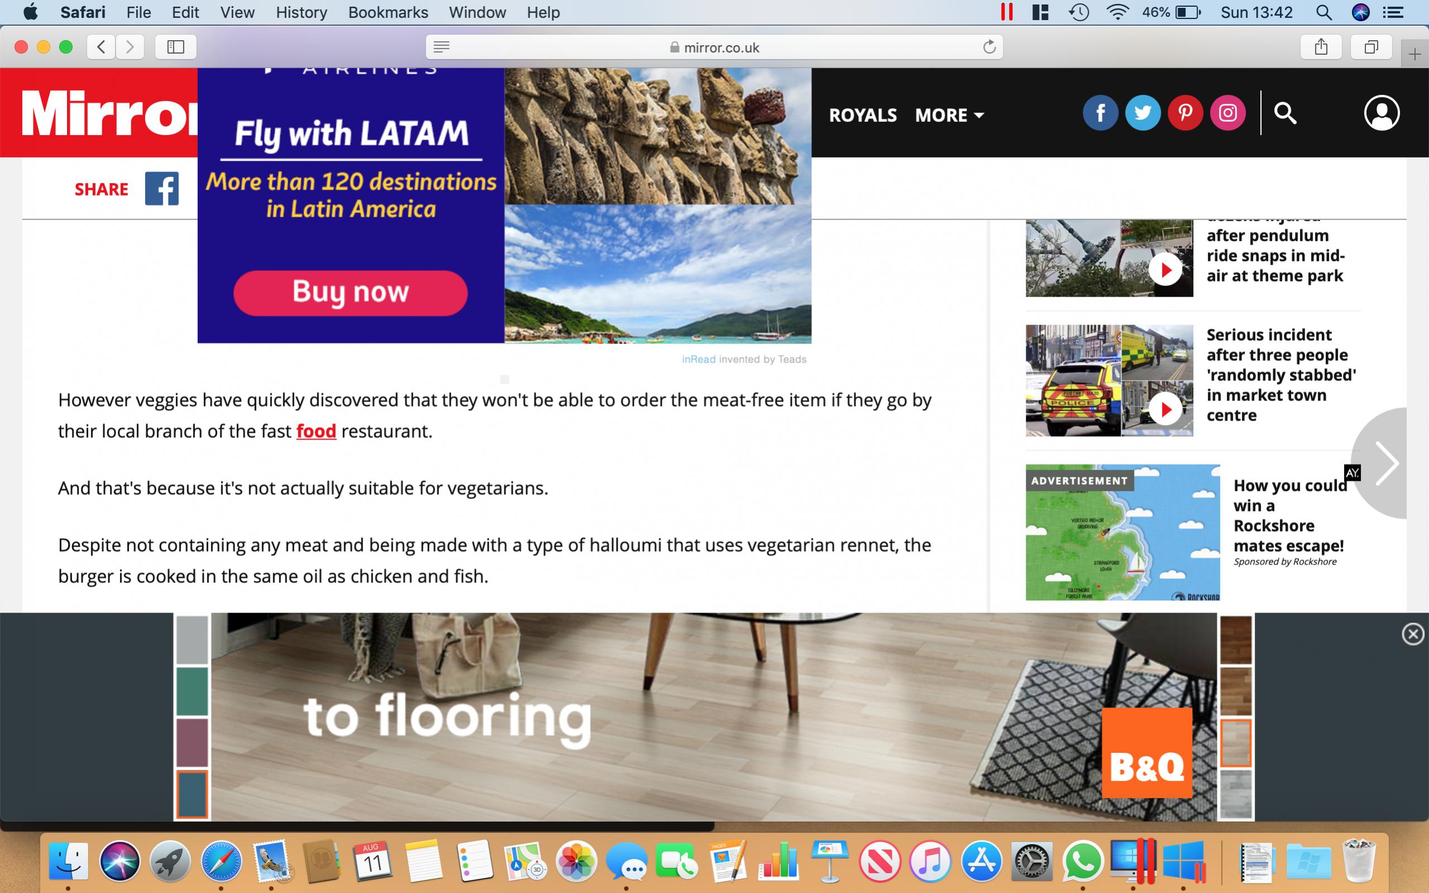Launch WhatsApp from the Dock
Image resolution: width=1429 pixels, height=893 pixels.
[1083, 861]
